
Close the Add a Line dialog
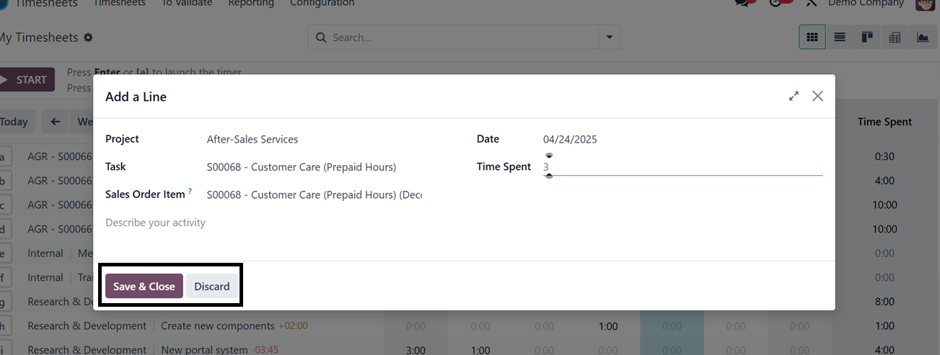[x=817, y=96]
